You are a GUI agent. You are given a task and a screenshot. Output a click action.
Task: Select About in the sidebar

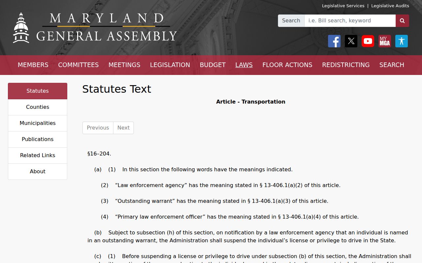click(38, 172)
